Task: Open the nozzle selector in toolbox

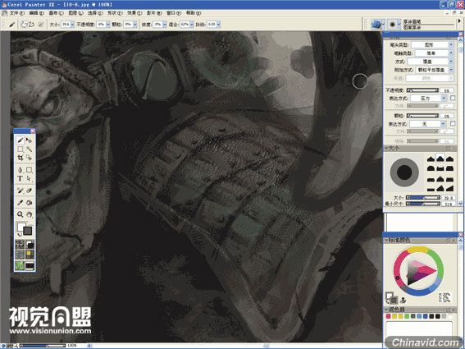Action: click(30, 265)
